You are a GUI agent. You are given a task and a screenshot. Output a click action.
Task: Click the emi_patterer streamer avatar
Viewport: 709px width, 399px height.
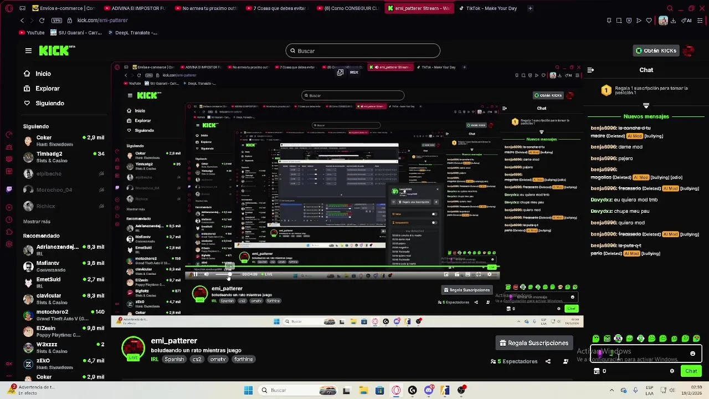[133, 349]
